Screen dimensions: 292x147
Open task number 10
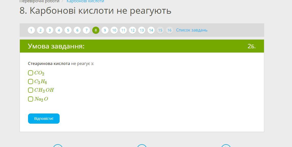tap(114, 30)
